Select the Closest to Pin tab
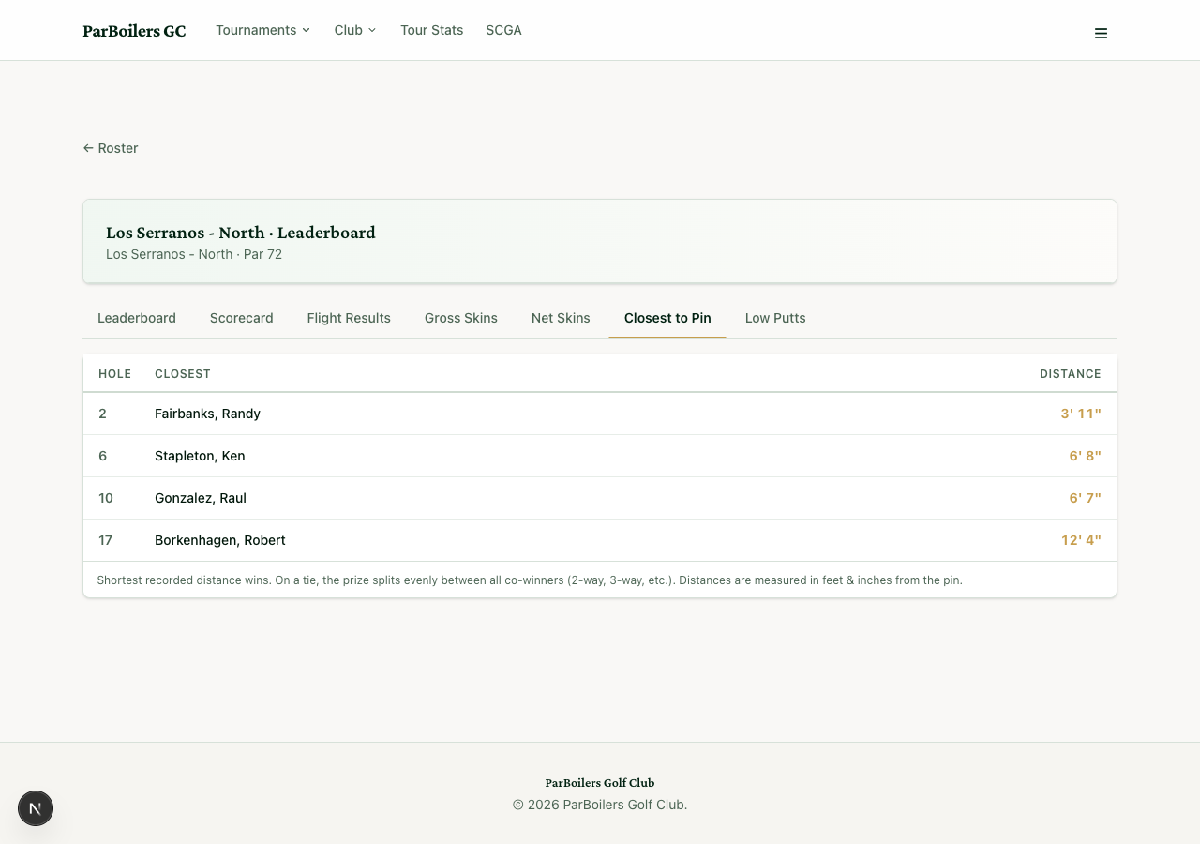This screenshot has height=844, width=1200. point(667,318)
